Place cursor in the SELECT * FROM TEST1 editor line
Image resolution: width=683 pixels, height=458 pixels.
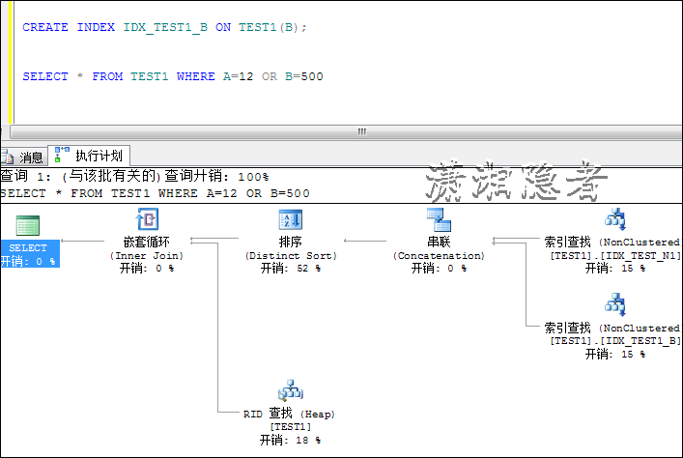pos(172,76)
